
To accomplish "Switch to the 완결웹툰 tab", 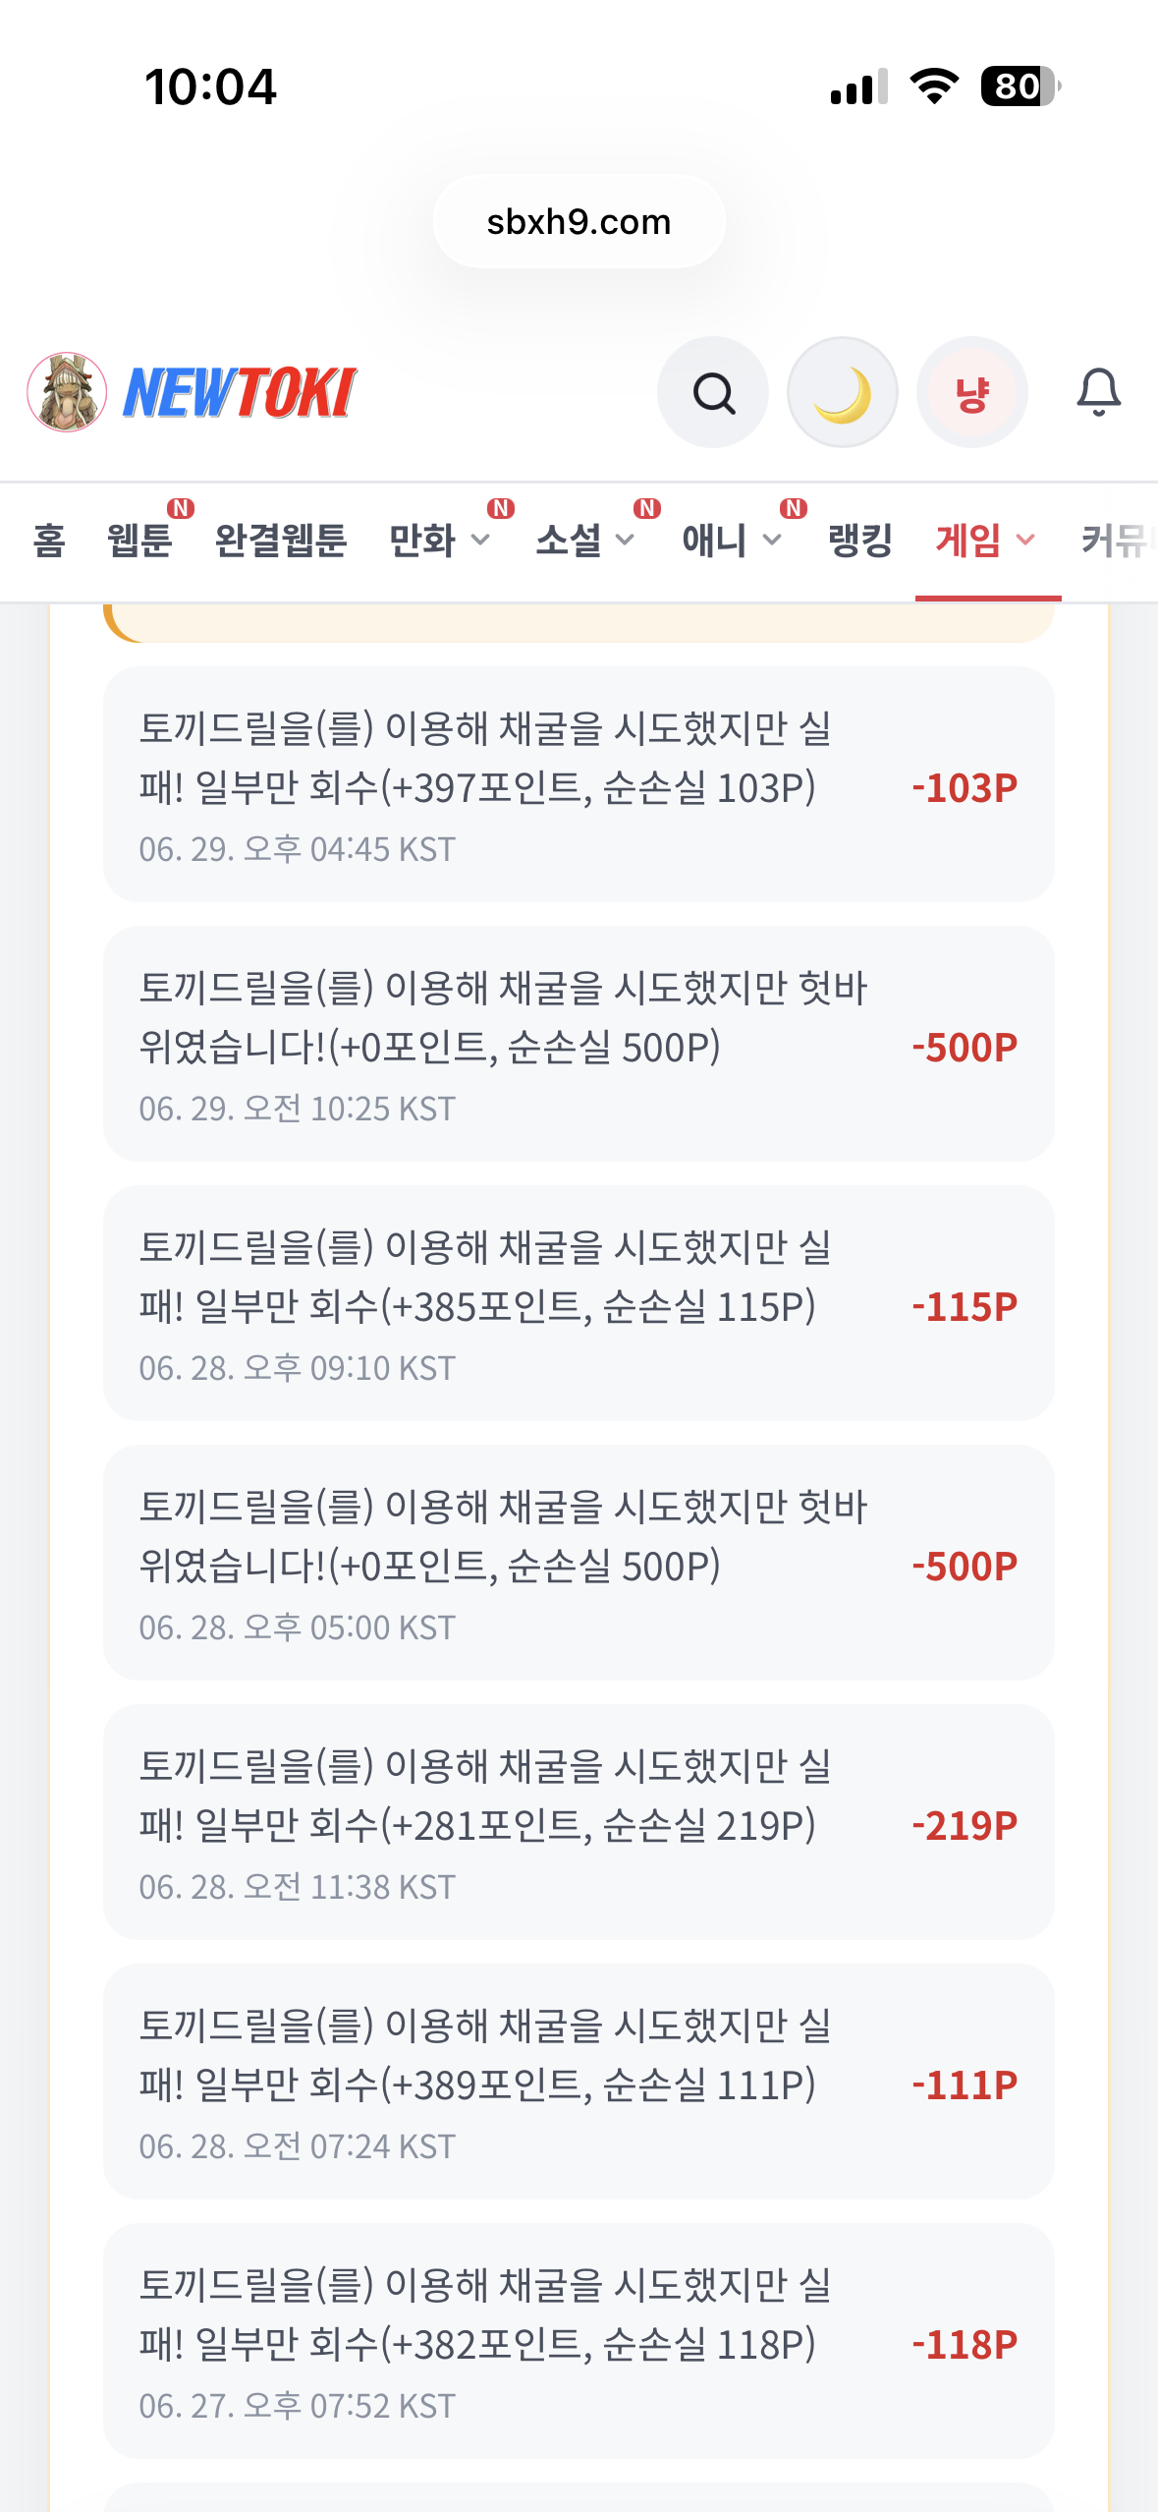I will click(281, 541).
